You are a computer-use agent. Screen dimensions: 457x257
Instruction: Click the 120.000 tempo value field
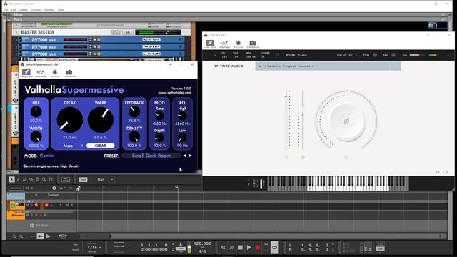[202, 243]
